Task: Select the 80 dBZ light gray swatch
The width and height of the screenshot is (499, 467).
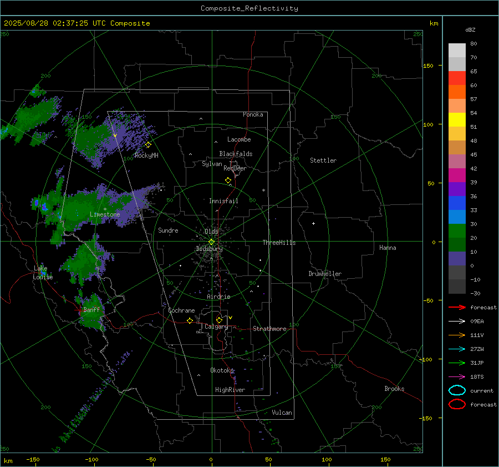Action: (x=457, y=51)
